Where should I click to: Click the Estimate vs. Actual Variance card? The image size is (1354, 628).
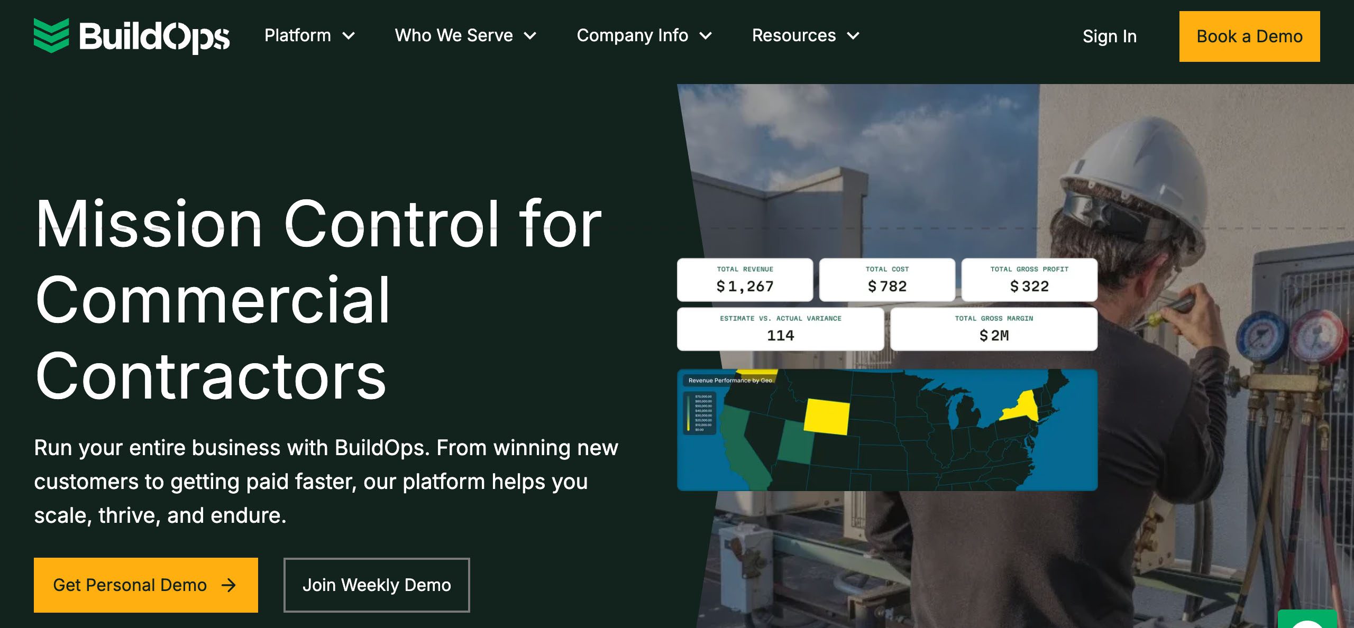780,329
